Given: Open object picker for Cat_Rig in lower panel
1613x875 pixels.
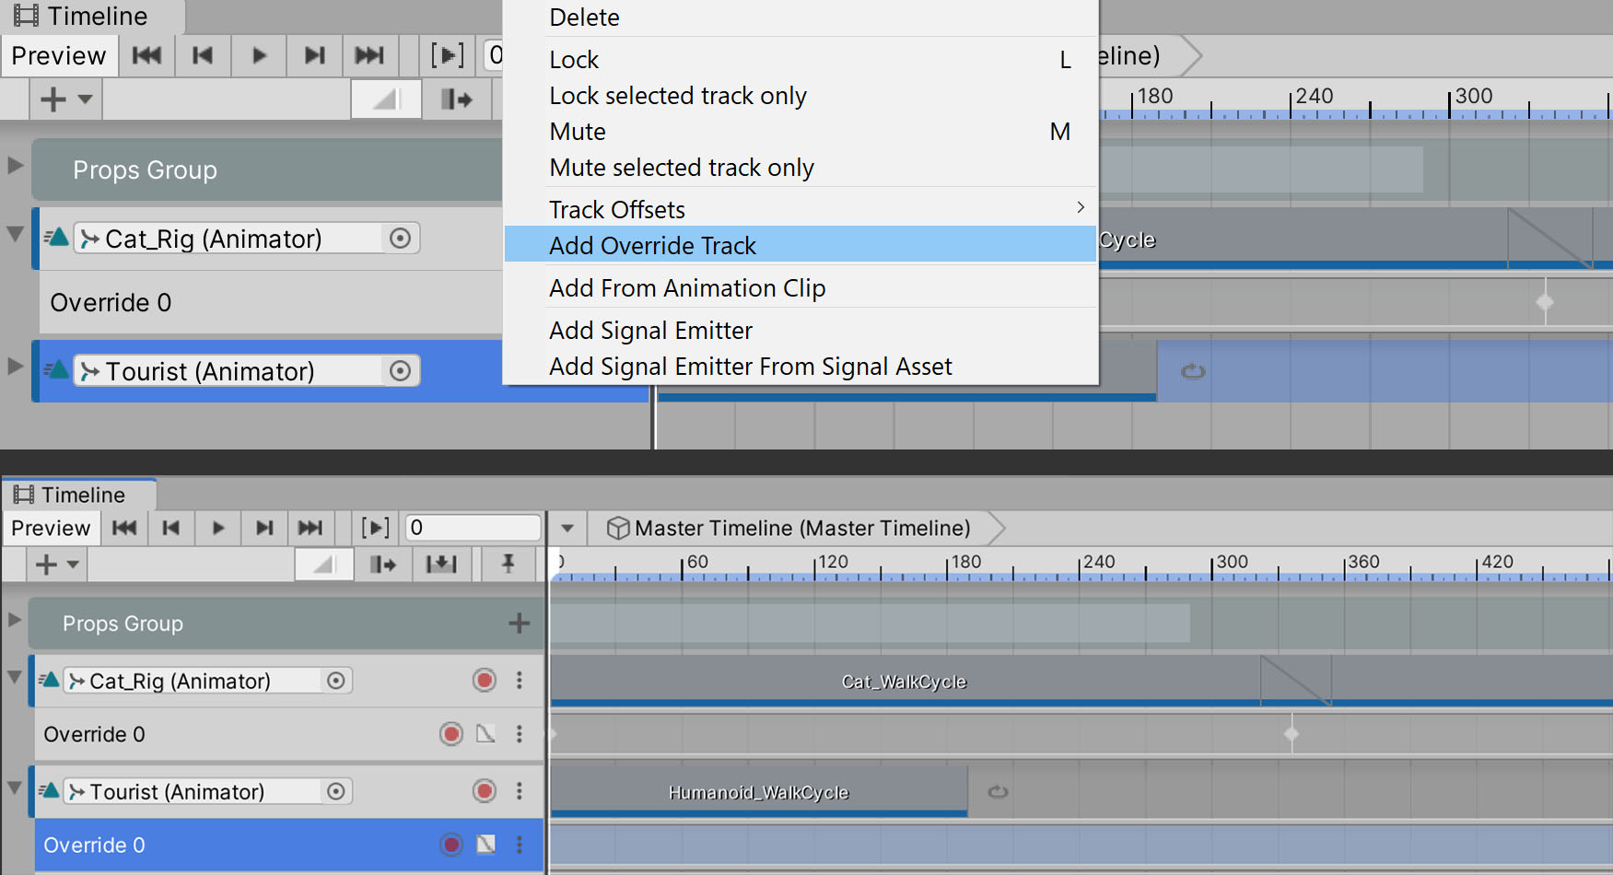Looking at the screenshot, I should pyautogui.click(x=336, y=681).
